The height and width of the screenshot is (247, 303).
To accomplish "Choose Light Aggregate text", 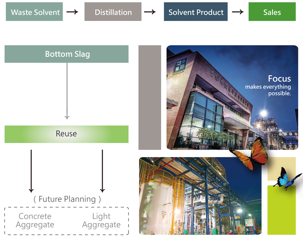I will [x=101, y=220].
